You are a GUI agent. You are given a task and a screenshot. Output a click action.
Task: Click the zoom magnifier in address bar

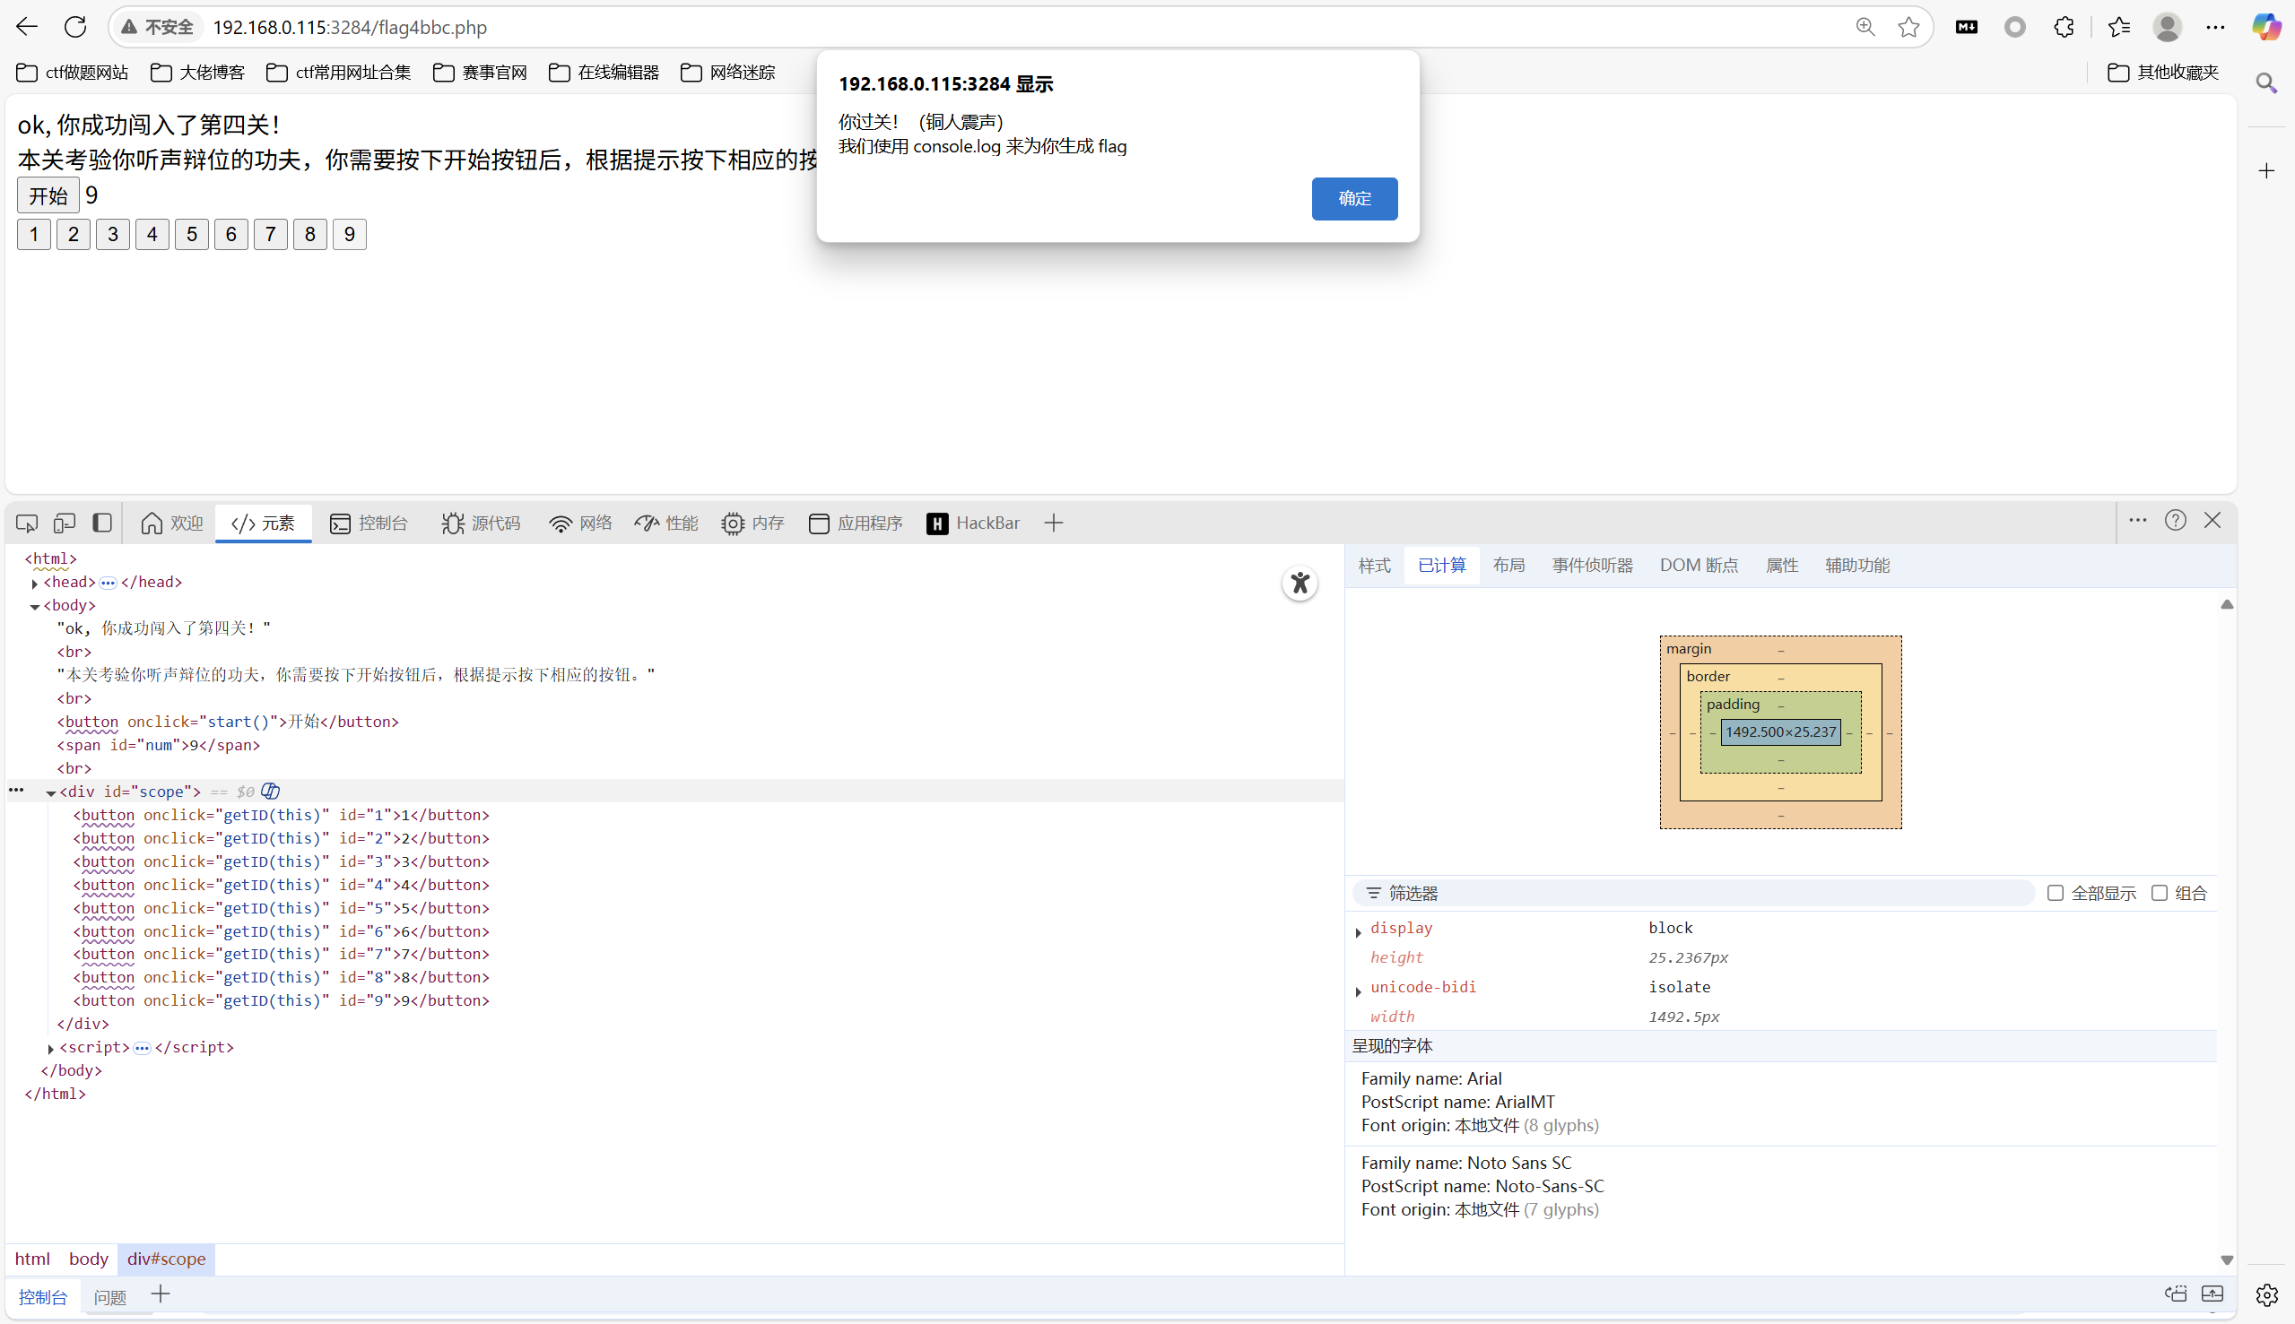click(x=1865, y=27)
